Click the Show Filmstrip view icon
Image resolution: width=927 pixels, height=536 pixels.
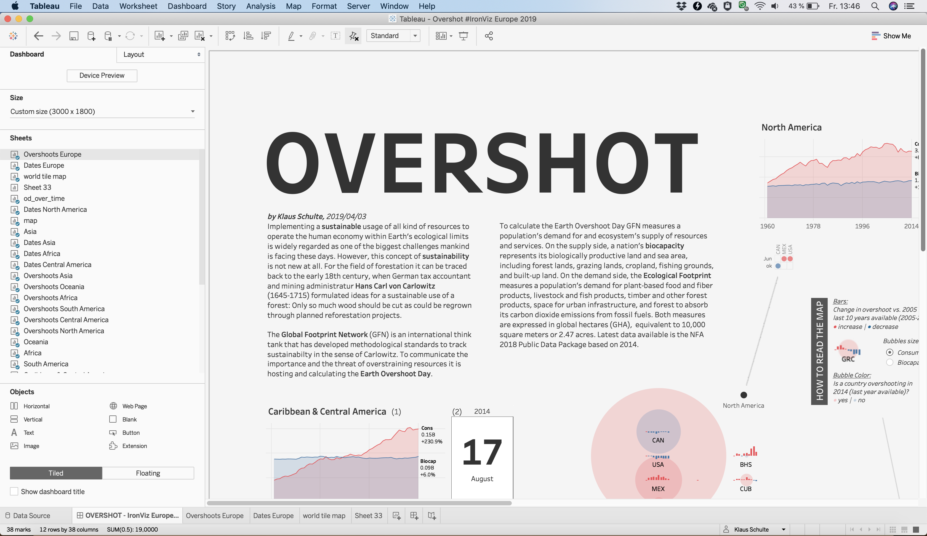coord(904,529)
